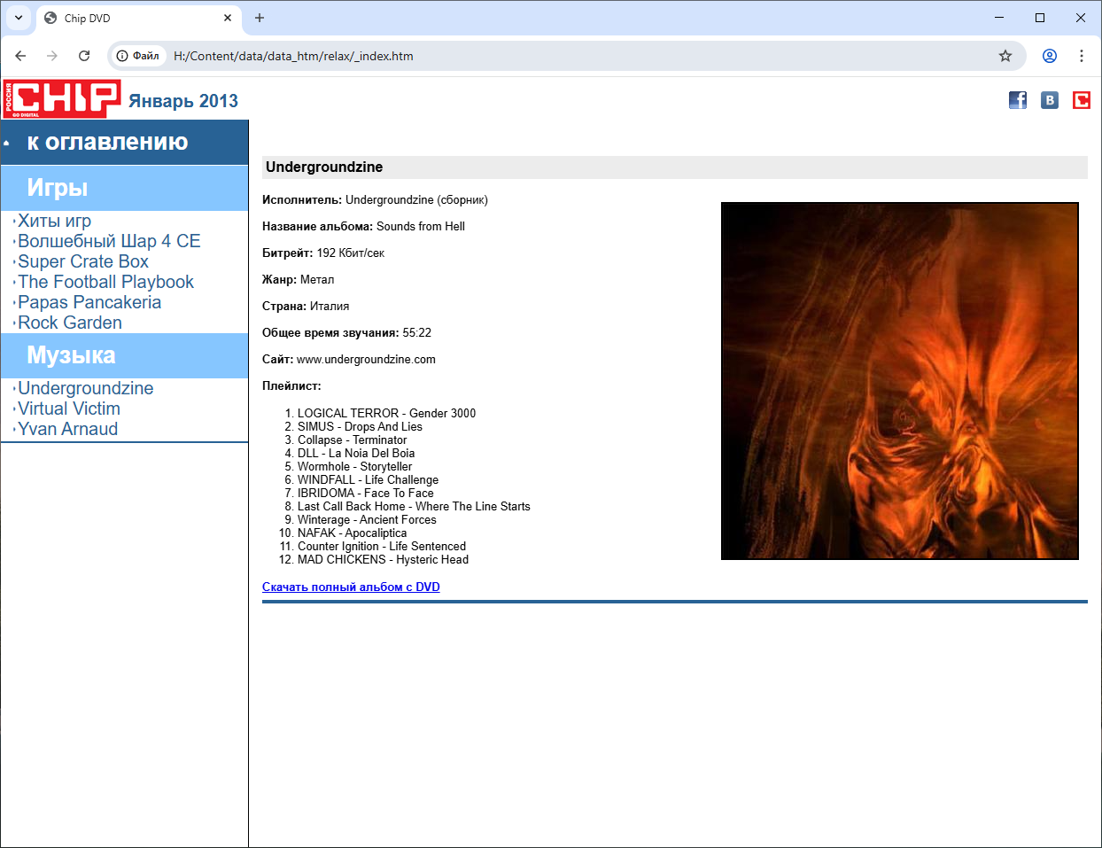Open the Facebook social icon
The height and width of the screenshot is (848, 1102).
1018,100
